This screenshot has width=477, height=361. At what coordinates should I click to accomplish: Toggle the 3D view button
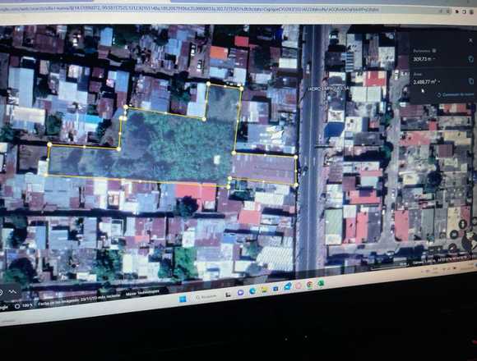tap(454, 235)
